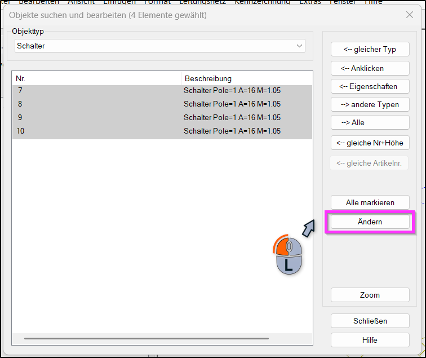This screenshot has height=358, width=426.
Task: Open help with the Hilfe button
Action: point(370,340)
